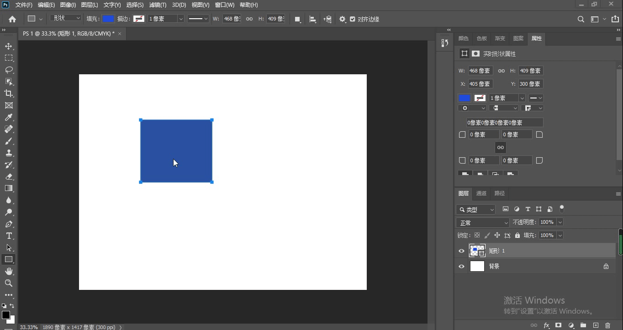Select the History Brush tool

tap(9, 165)
